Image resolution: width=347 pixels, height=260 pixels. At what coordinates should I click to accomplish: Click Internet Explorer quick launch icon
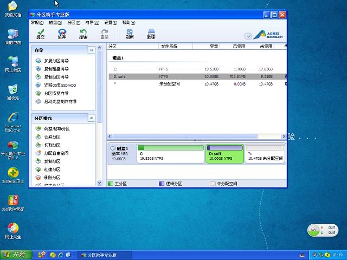(x=60, y=255)
